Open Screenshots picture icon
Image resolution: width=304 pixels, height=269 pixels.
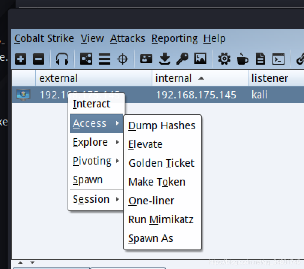[x=200, y=58]
